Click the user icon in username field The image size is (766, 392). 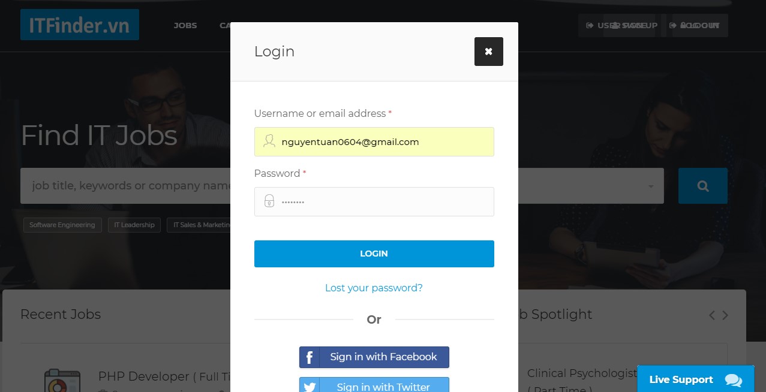(269, 141)
